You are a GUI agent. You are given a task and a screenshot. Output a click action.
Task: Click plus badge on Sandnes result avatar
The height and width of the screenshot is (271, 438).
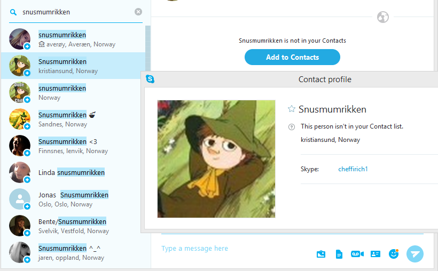(27, 126)
